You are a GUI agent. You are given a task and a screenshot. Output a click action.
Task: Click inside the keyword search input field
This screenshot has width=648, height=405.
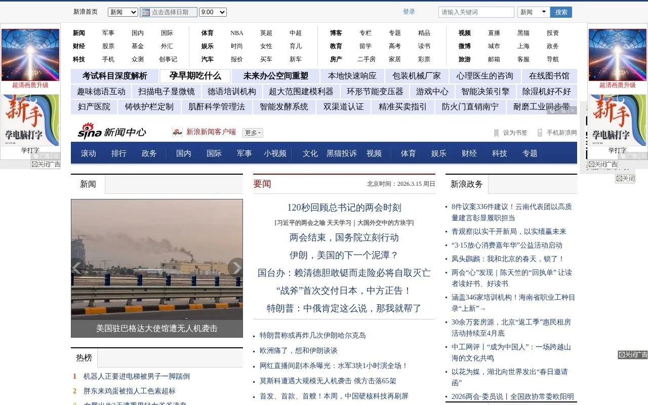click(x=476, y=12)
